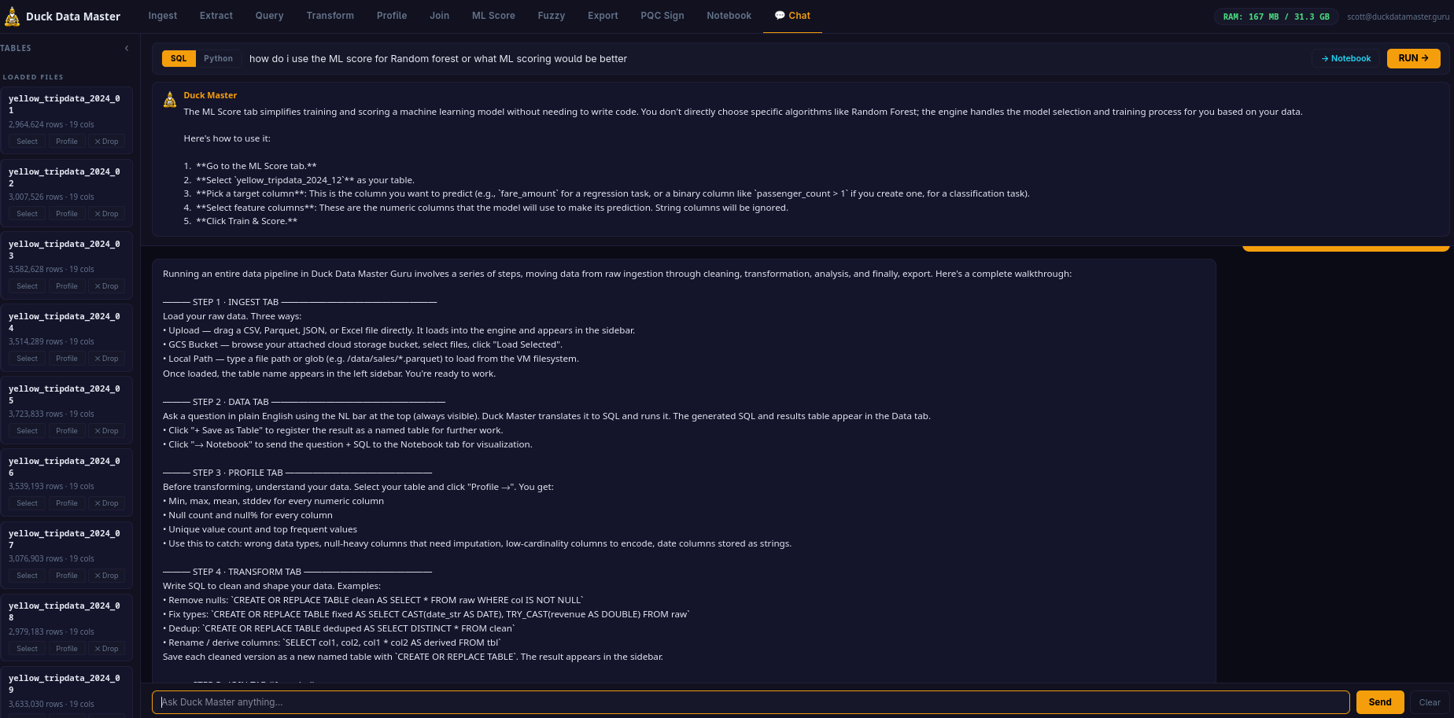Drop table yellow_tripdata_2024_02
Viewport: 1454px width, 718px height.
pos(106,214)
